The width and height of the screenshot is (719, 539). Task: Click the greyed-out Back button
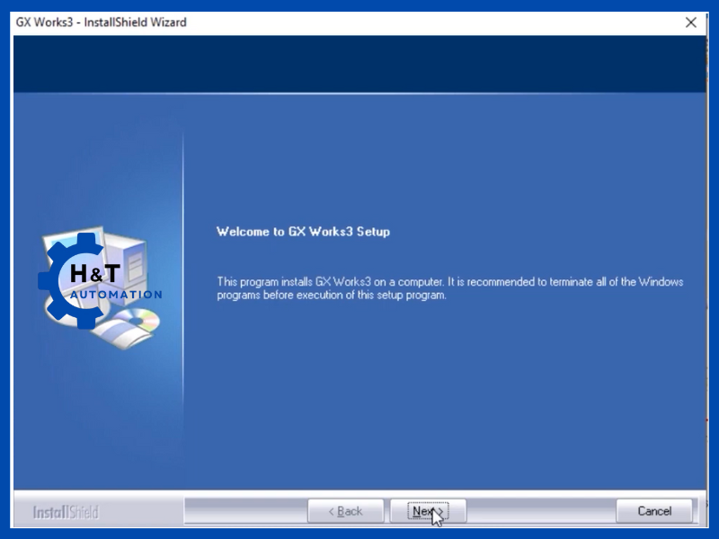[x=345, y=511]
